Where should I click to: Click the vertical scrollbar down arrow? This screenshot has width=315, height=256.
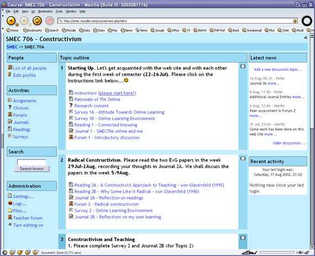[312, 247]
